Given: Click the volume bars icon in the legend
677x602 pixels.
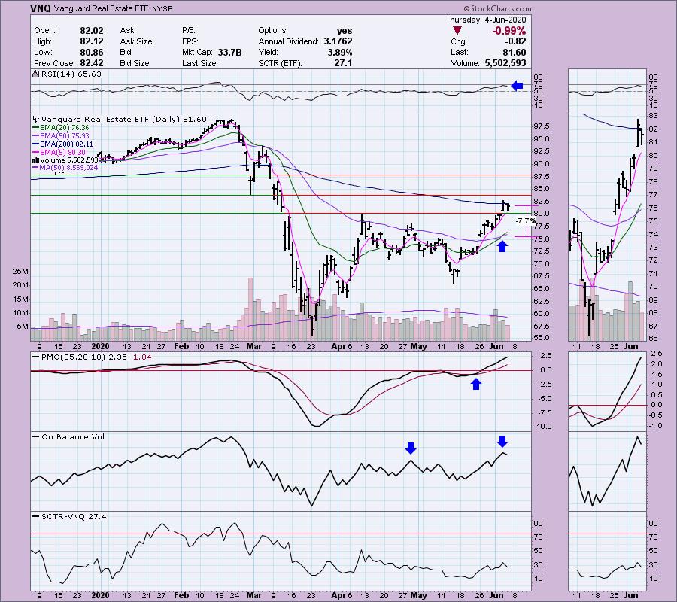Looking at the screenshot, I should [36, 160].
